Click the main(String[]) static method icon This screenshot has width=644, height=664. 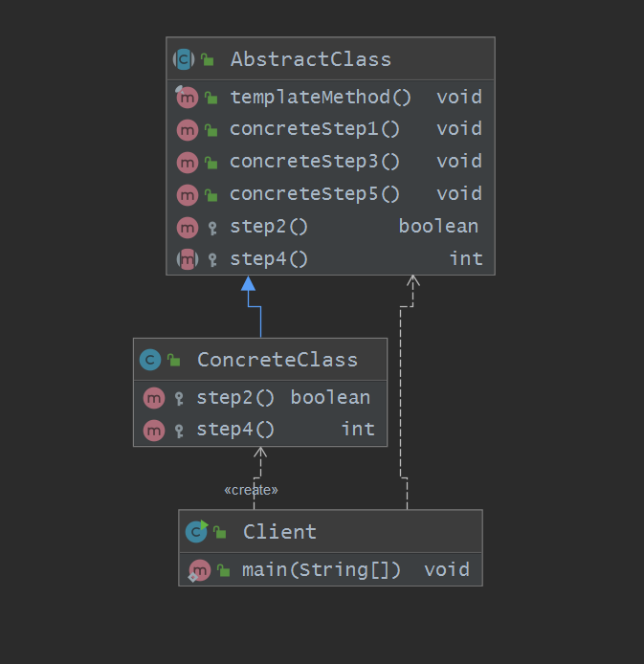(198, 570)
